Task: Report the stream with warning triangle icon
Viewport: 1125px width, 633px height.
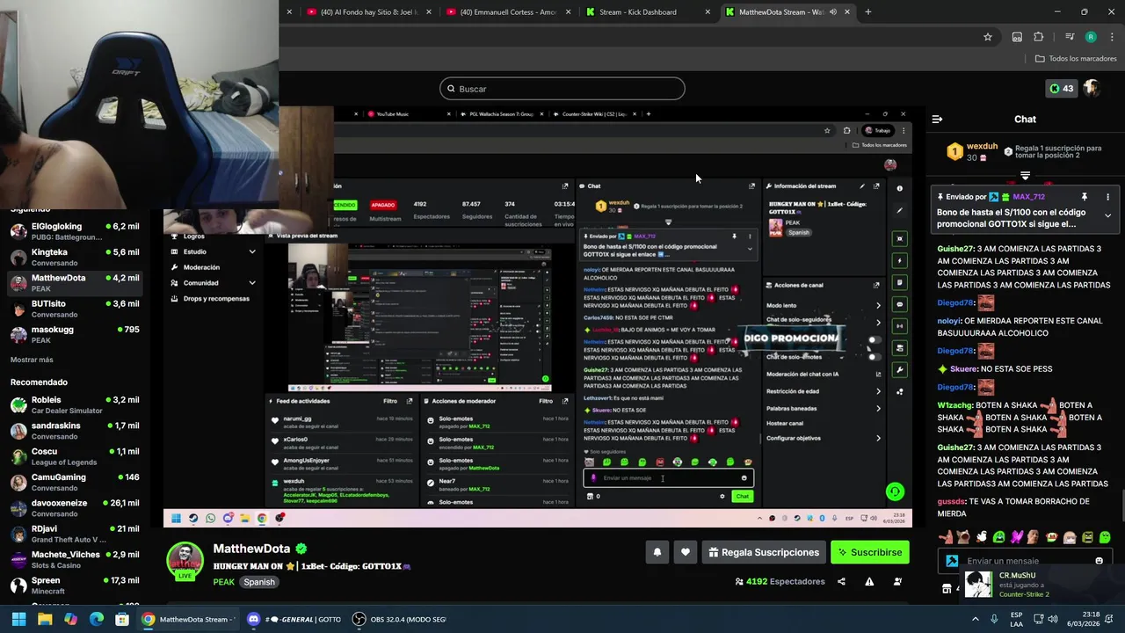Action: pos(869,581)
